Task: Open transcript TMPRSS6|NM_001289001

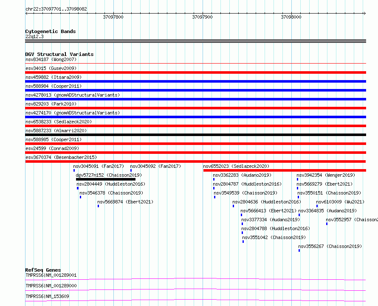Action: (51, 275)
